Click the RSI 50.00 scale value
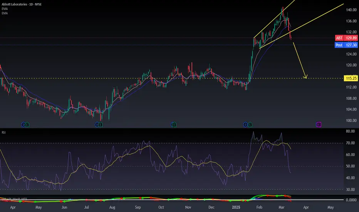The width and height of the screenshot is (359, 212). tap(350, 166)
